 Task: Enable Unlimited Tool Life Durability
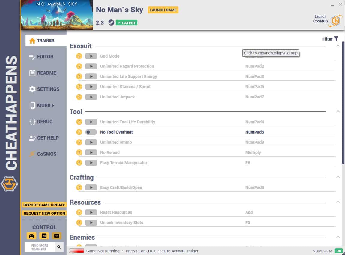click(91, 122)
